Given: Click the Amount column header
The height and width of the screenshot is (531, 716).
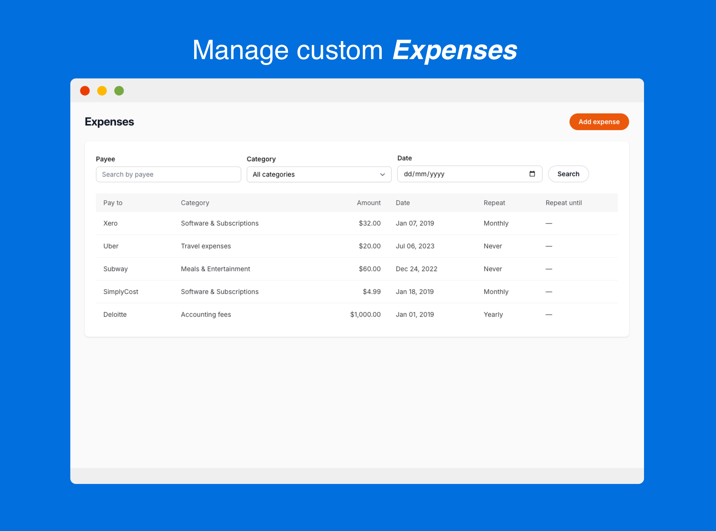Looking at the screenshot, I should click(368, 203).
